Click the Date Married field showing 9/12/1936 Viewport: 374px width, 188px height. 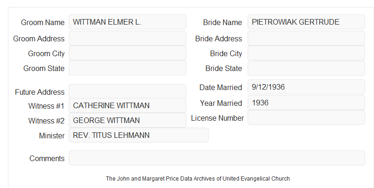coord(306,87)
